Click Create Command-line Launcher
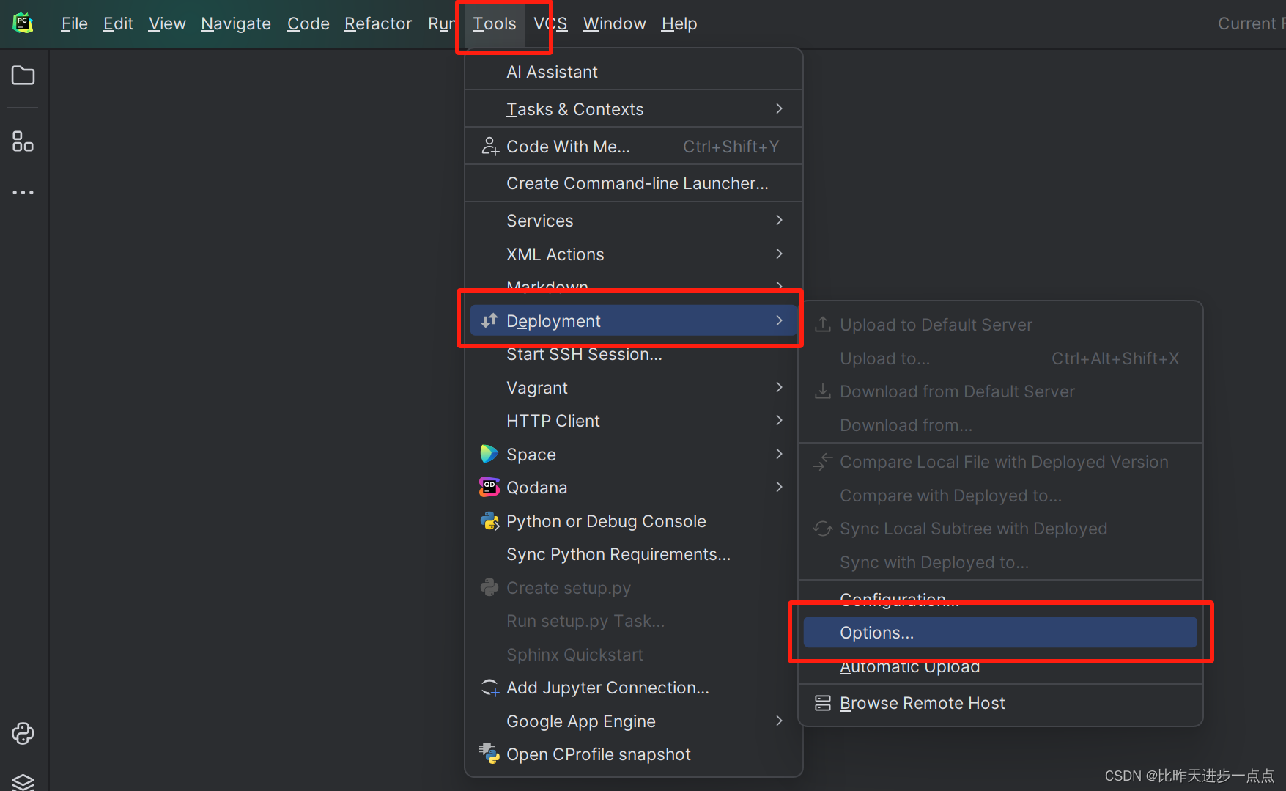The image size is (1286, 791). [x=637, y=183]
